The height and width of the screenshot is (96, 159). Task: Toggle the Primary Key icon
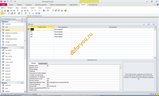[2, 13]
